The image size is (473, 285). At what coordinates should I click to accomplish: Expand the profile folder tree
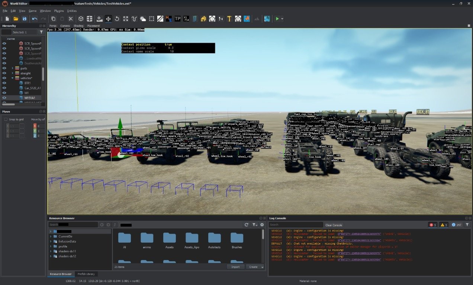[51, 246]
